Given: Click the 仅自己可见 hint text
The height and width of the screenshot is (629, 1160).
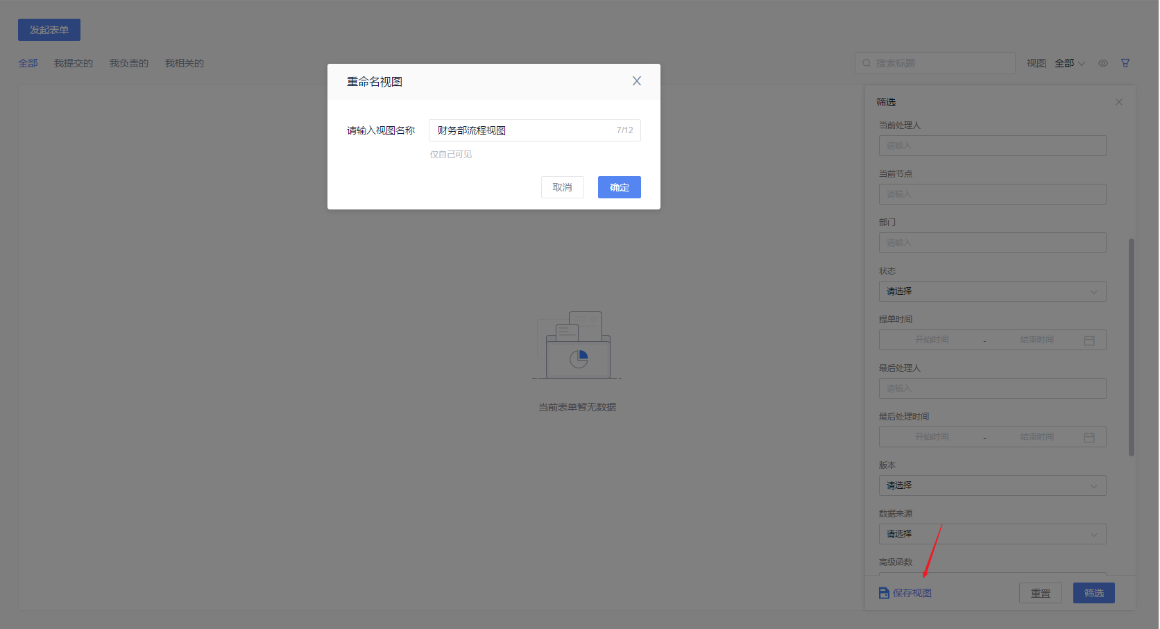Looking at the screenshot, I should pos(450,155).
